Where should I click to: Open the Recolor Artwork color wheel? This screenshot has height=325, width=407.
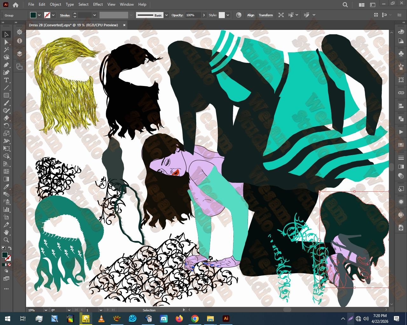[x=239, y=15]
